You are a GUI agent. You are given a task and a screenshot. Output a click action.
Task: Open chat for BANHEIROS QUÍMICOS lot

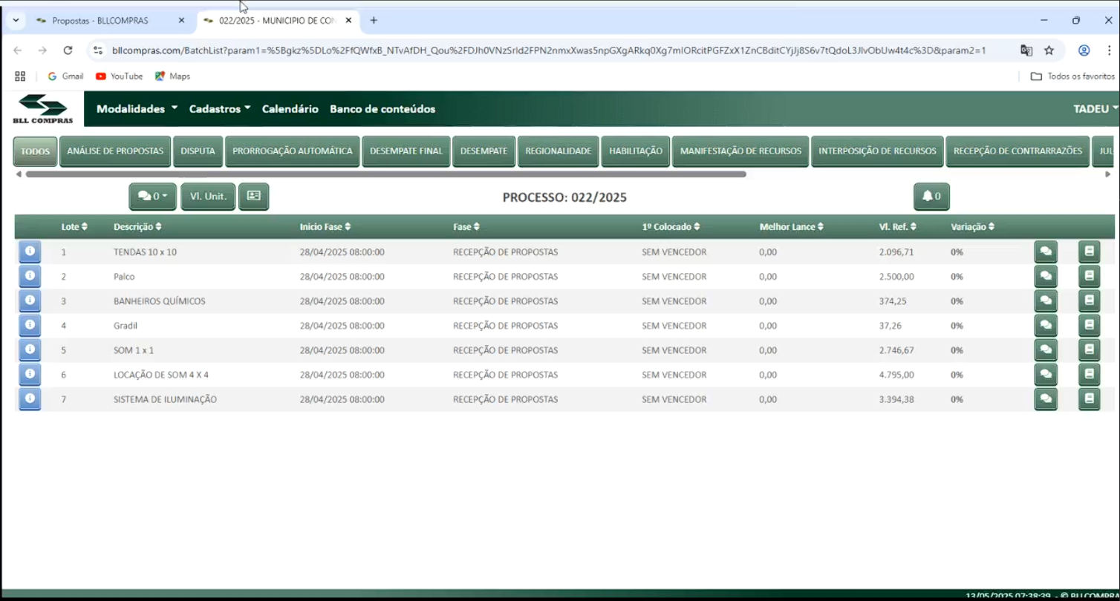tap(1046, 301)
